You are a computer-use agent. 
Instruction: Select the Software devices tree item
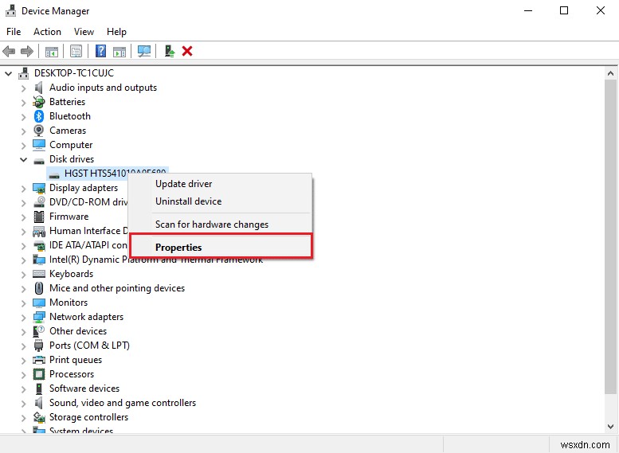84,389
